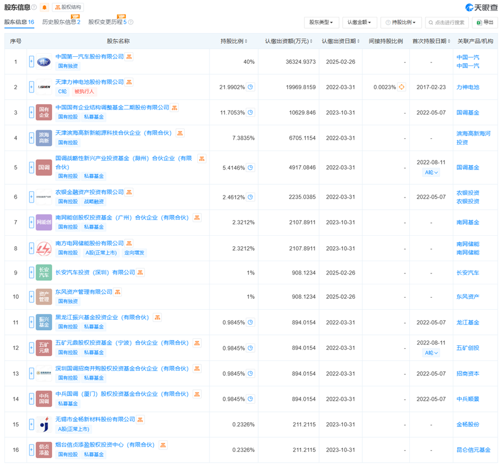Click the 南方电网储能 company logo
This screenshot has height=468, width=502.
[x=44, y=248]
